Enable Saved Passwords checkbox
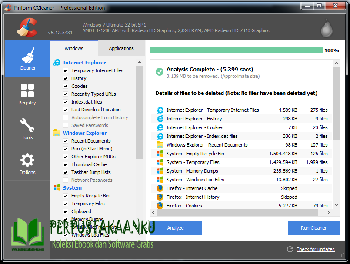This screenshot has width=350, height=264. (x=66, y=125)
